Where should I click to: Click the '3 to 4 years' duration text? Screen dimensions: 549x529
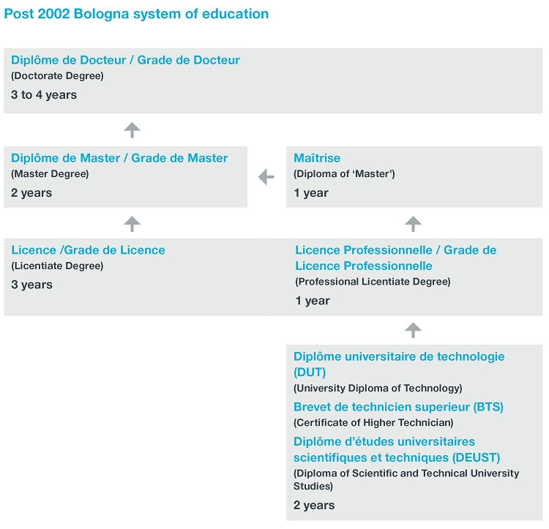click(44, 95)
